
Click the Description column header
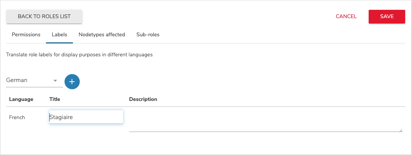tap(143, 99)
